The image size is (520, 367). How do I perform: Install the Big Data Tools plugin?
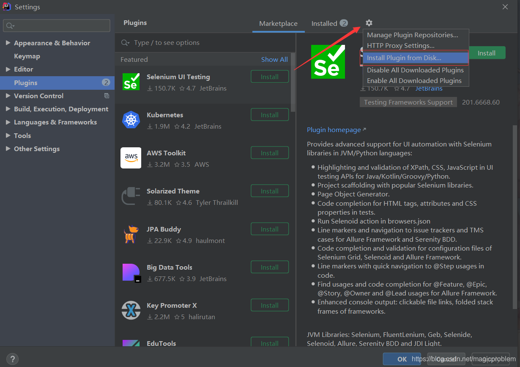(270, 267)
